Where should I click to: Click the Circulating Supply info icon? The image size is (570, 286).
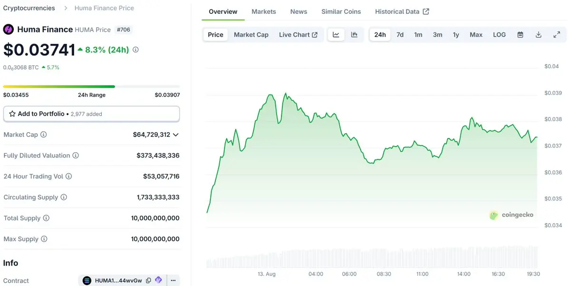click(x=64, y=197)
